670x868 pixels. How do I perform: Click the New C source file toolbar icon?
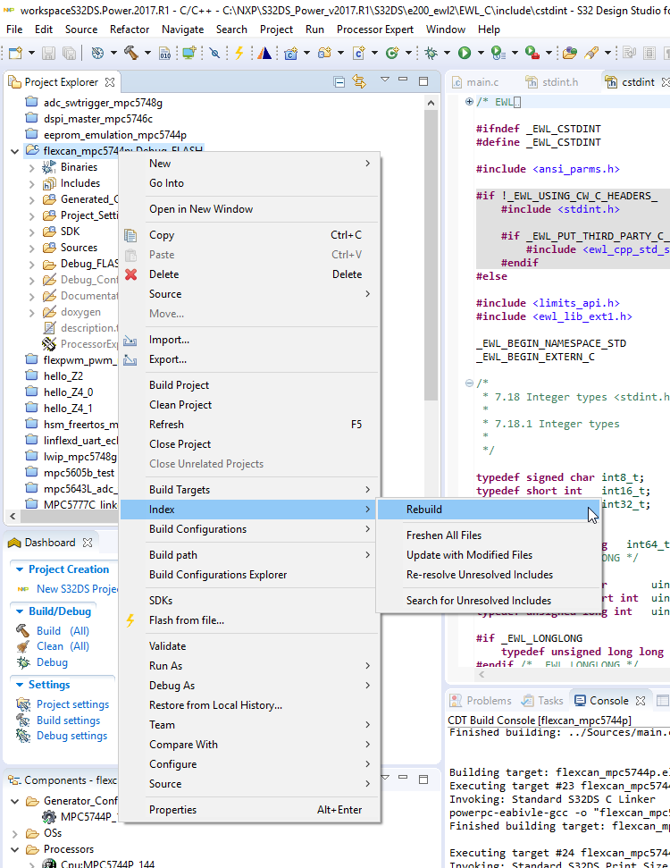coord(358,53)
